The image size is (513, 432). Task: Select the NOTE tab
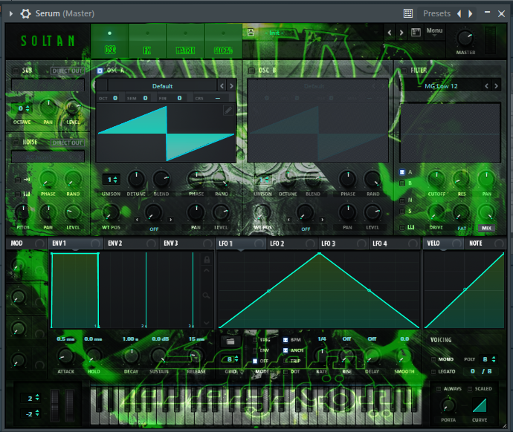pos(485,243)
